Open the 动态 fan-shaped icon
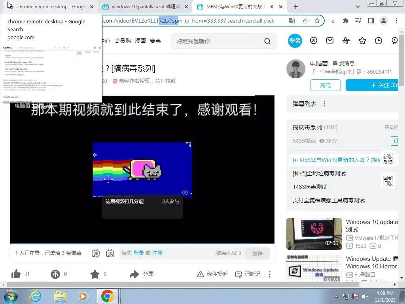The image size is (405, 304). (346, 41)
